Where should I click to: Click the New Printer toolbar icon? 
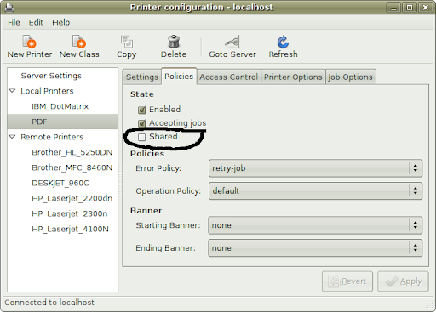coord(29,42)
